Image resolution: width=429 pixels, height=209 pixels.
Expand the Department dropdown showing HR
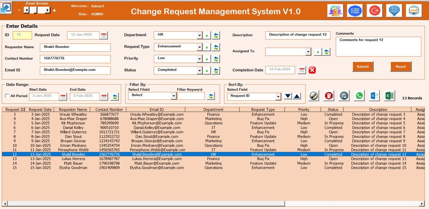(x=199, y=36)
